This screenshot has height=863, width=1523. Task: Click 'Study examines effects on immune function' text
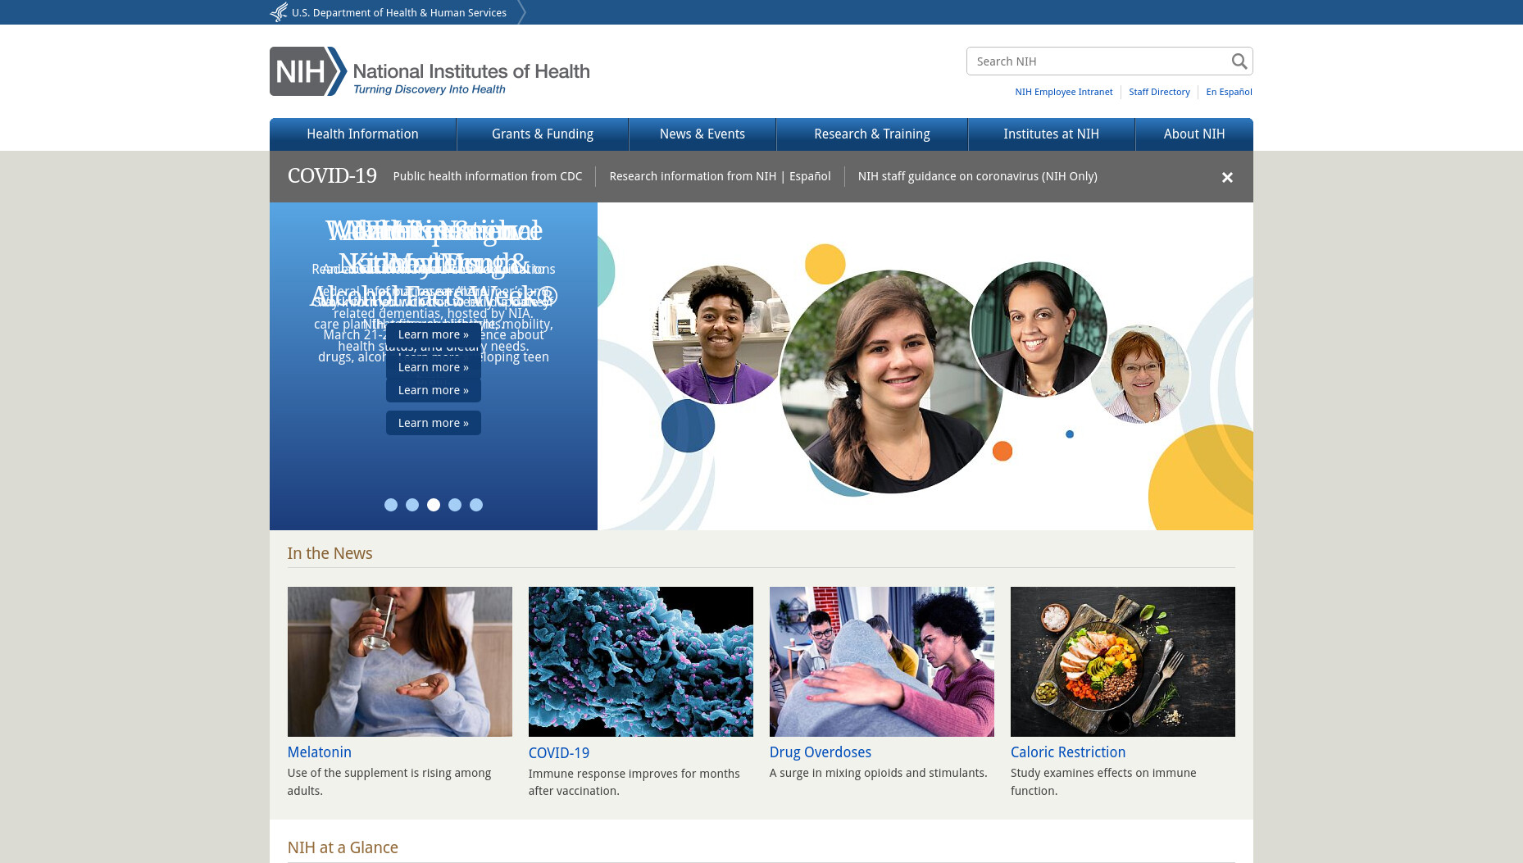1103,782
